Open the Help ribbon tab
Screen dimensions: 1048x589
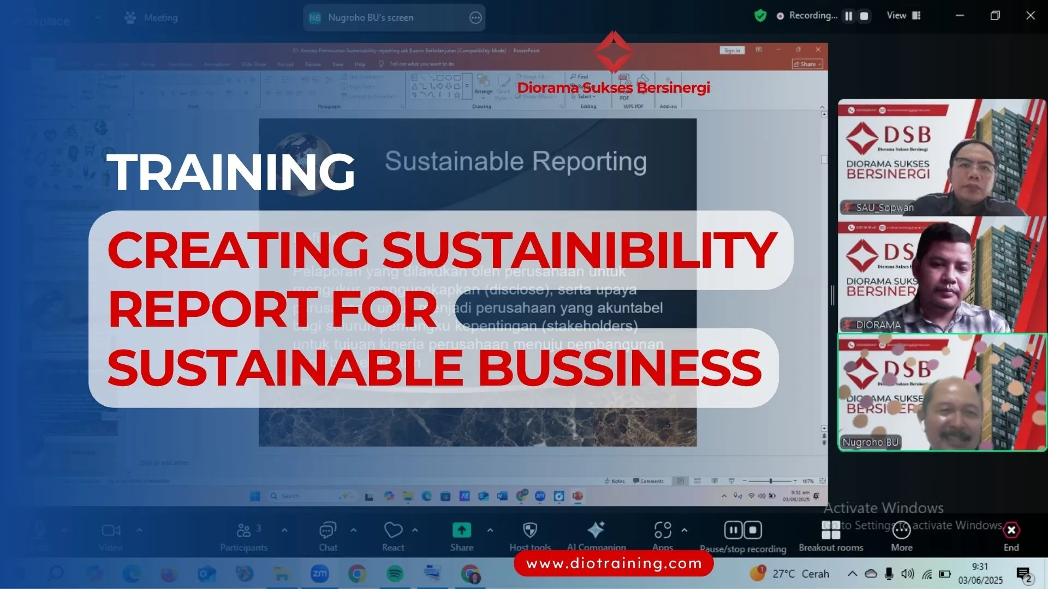pos(360,64)
